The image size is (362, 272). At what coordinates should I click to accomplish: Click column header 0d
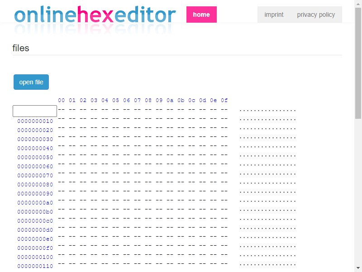(202, 100)
